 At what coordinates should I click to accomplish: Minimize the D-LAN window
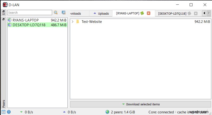[x=177, y=5]
